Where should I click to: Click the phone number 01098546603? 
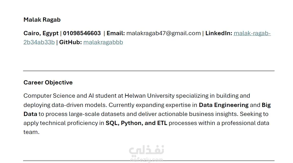point(82,33)
